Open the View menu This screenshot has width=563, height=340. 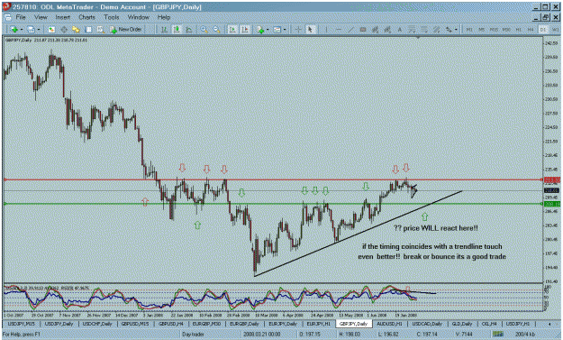point(41,17)
